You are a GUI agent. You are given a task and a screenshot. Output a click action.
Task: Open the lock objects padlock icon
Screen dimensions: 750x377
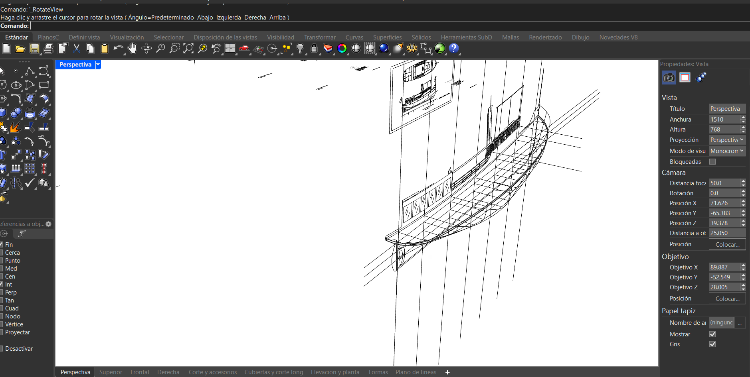click(x=314, y=49)
